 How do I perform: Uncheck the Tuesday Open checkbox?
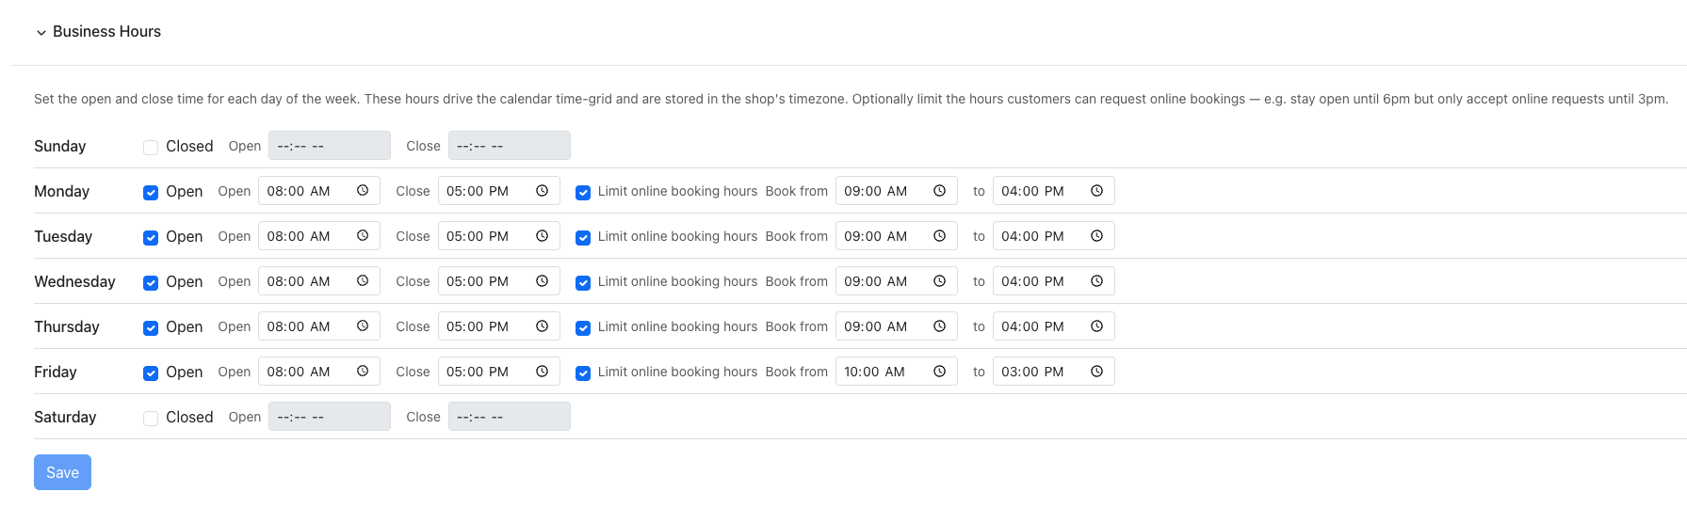pos(151,237)
